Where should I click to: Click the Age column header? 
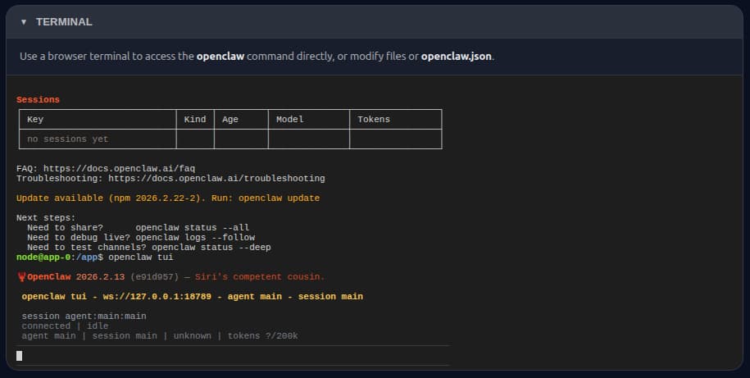pos(230,119)
